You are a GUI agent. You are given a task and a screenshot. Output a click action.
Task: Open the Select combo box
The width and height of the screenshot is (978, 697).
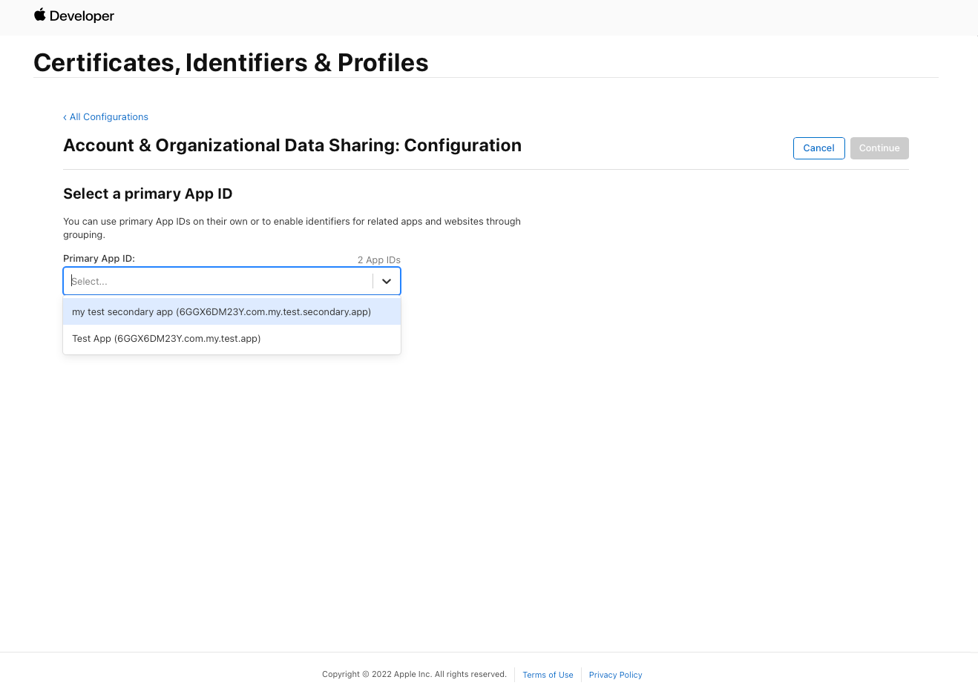(x=215, y=281)
